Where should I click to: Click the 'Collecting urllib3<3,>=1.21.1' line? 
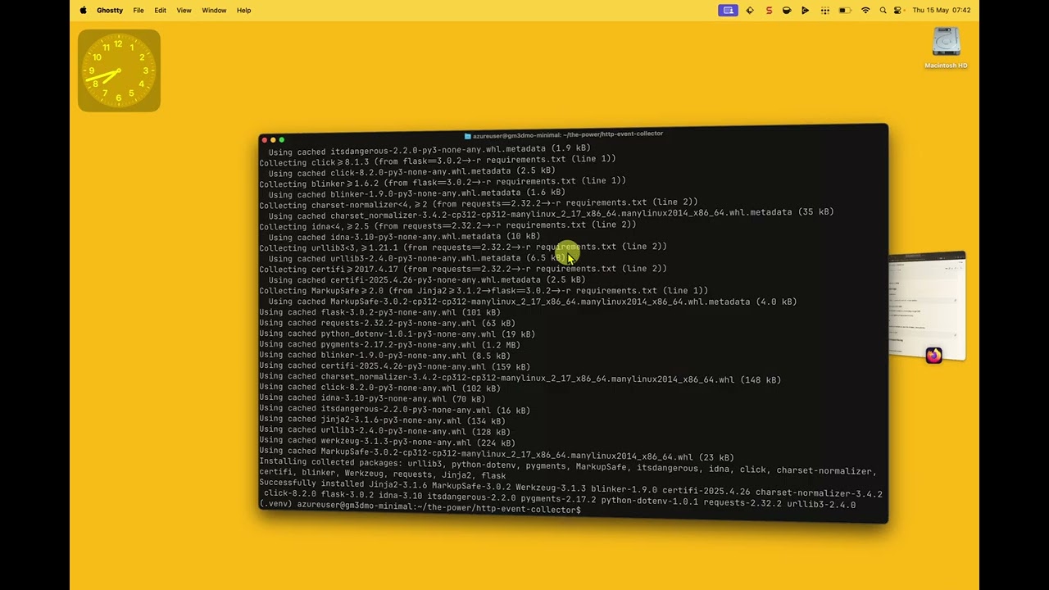[x=463, y=247]
